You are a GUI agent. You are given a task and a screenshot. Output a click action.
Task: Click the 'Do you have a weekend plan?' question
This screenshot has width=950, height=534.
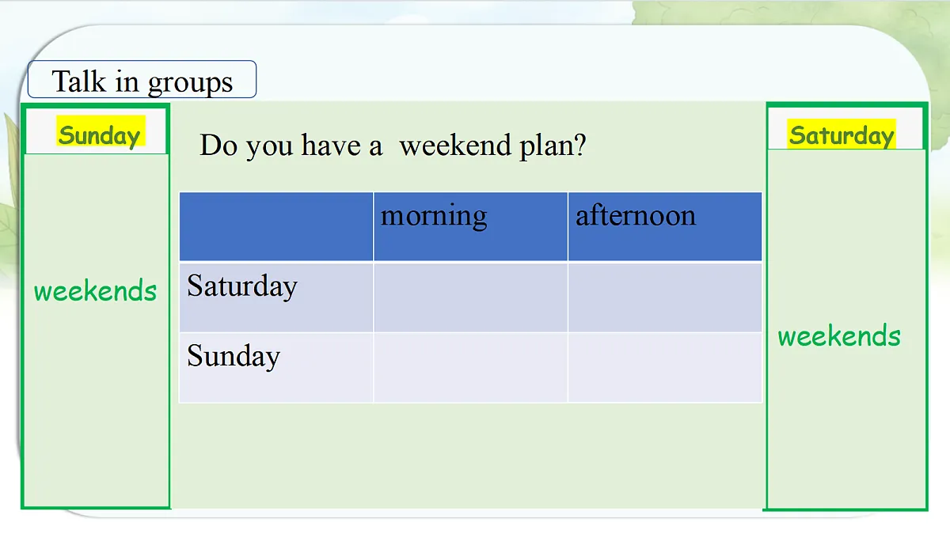393,146
